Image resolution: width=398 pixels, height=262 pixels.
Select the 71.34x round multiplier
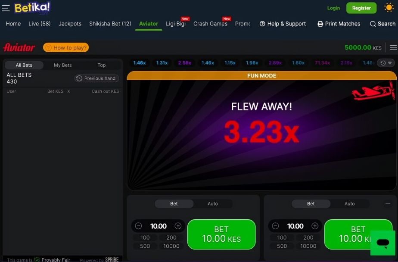pos(323,63)
